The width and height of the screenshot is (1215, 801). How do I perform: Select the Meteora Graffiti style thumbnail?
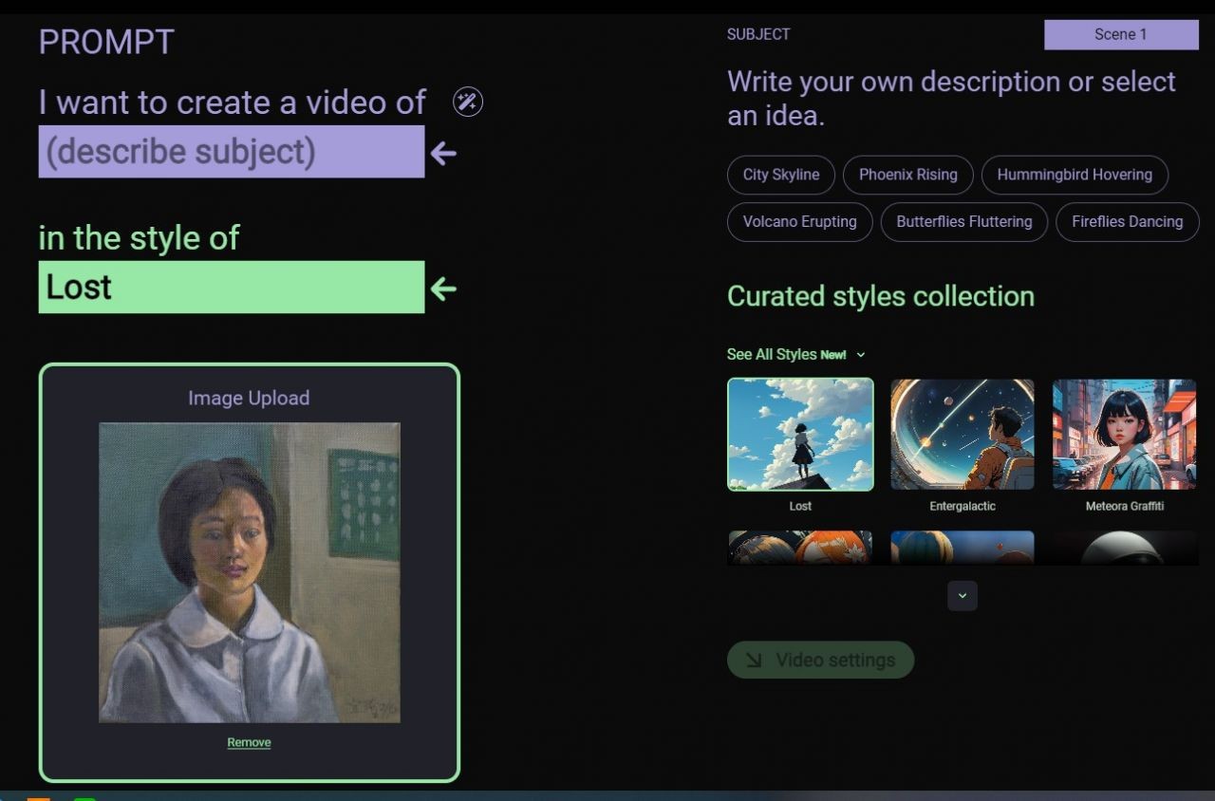(x=1124, y=435)
